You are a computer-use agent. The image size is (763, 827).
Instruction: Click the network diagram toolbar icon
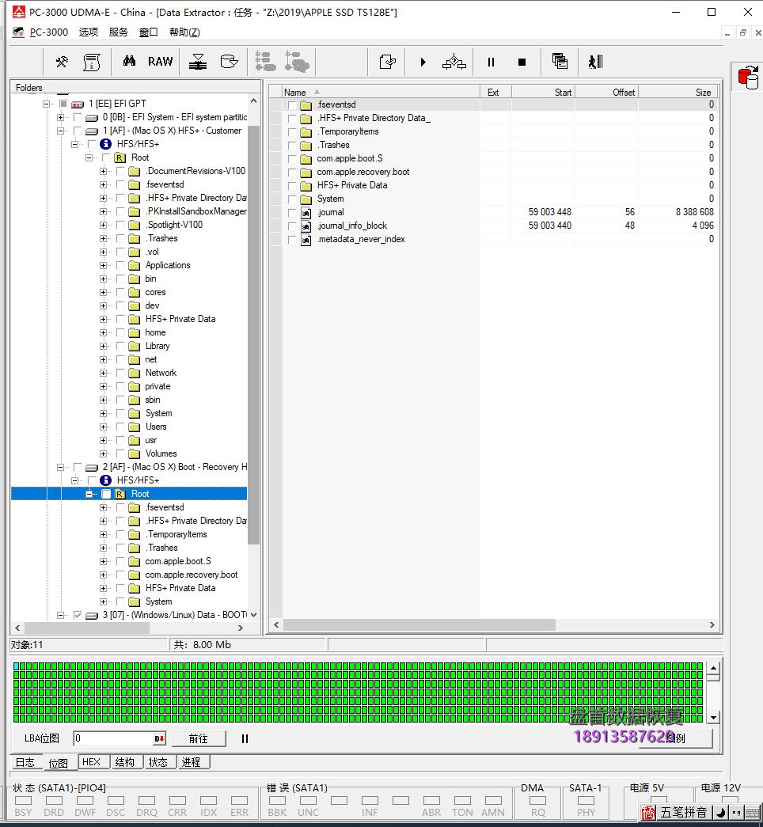pyautogui.click(x=454, y=63)
